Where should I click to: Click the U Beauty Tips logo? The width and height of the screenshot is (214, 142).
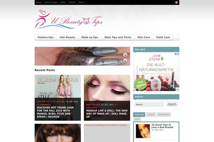coord(68,19)
